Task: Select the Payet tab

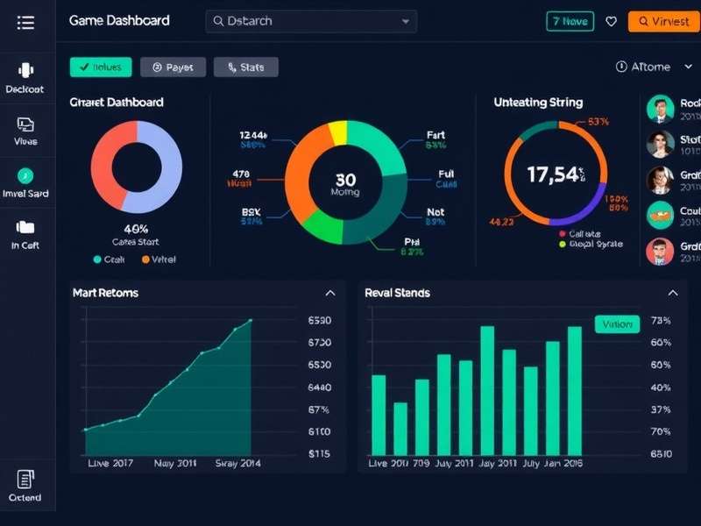Action: tap(173, 67)
